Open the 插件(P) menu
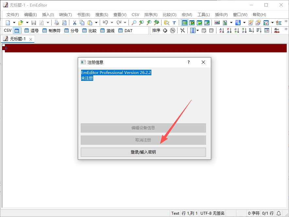Viewport: 289px width, 217px height. click(221, 15)
